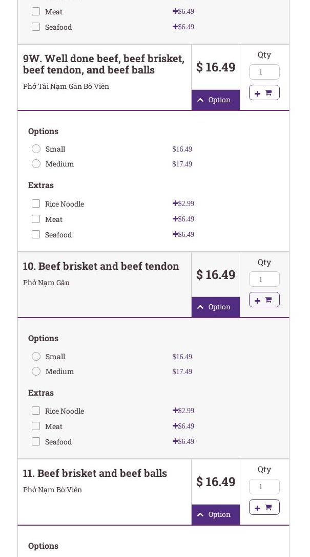Click quantity field for item 9W
Image resolution: width=310 pixels, height=557 pixels.
coord(264,72)
